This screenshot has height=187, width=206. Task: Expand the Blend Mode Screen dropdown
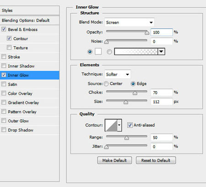[130, 22]
